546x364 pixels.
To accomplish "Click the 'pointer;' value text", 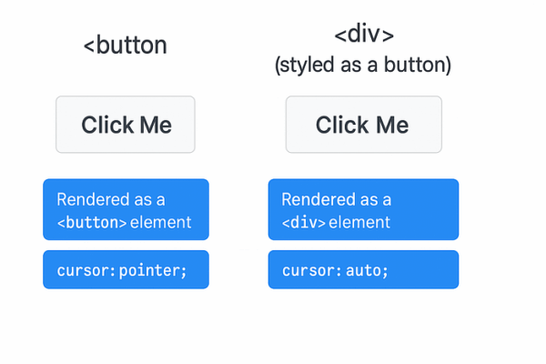I will click(x=153, y=270).
